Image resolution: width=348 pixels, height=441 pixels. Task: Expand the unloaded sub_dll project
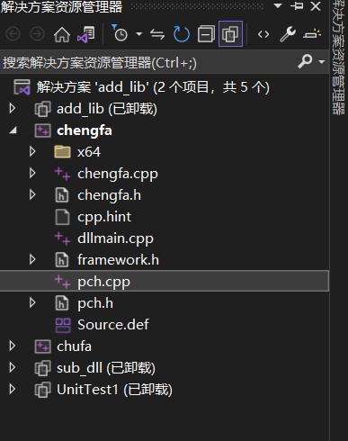pos(13,368)
